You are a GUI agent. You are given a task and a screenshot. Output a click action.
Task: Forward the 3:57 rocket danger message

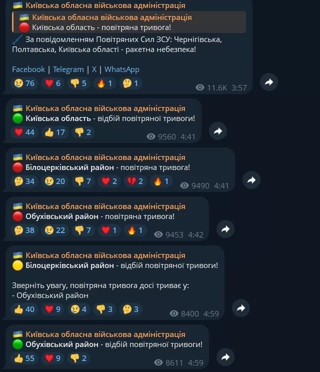point(269,82)
